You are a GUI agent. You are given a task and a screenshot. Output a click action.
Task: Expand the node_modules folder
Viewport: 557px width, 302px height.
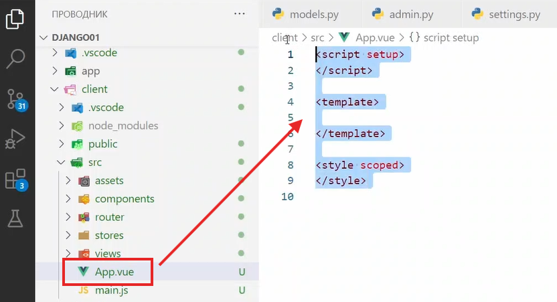(x=123, y=125)
